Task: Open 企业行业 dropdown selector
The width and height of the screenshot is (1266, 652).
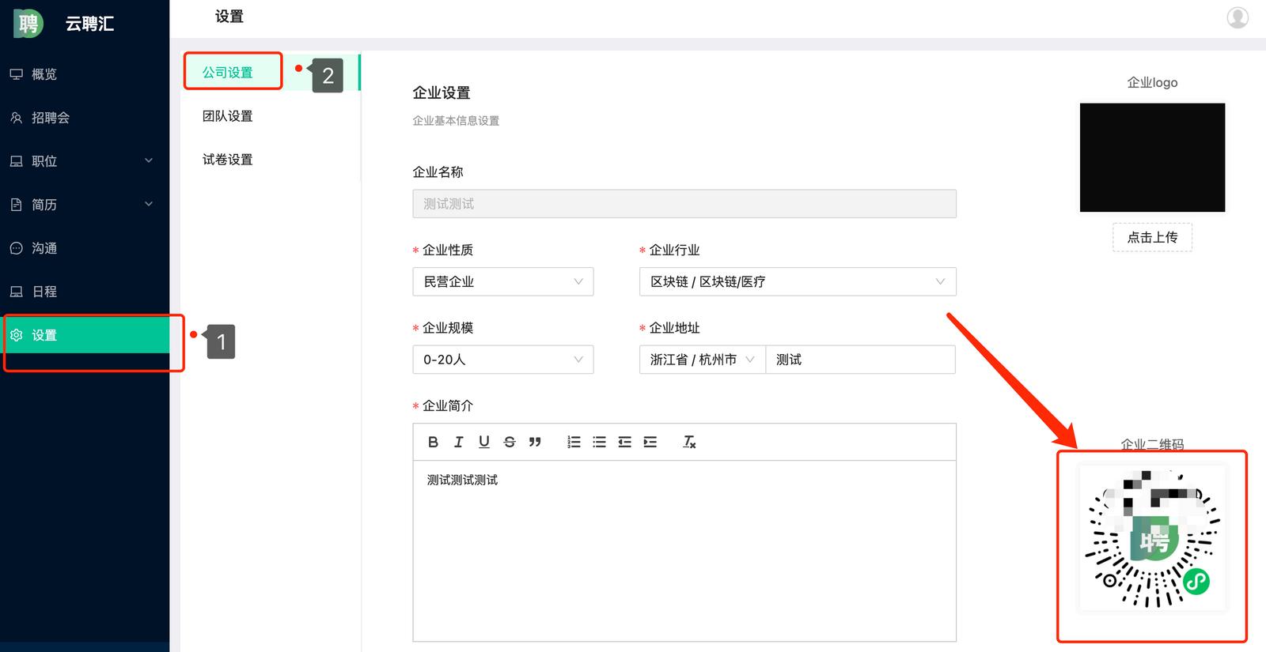Action: pyautogui.click(x=797, y=282)
